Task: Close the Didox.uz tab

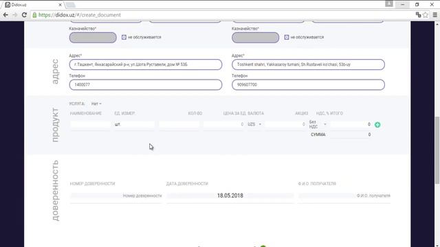Action: pyautogui.click(x=60, y=5)
